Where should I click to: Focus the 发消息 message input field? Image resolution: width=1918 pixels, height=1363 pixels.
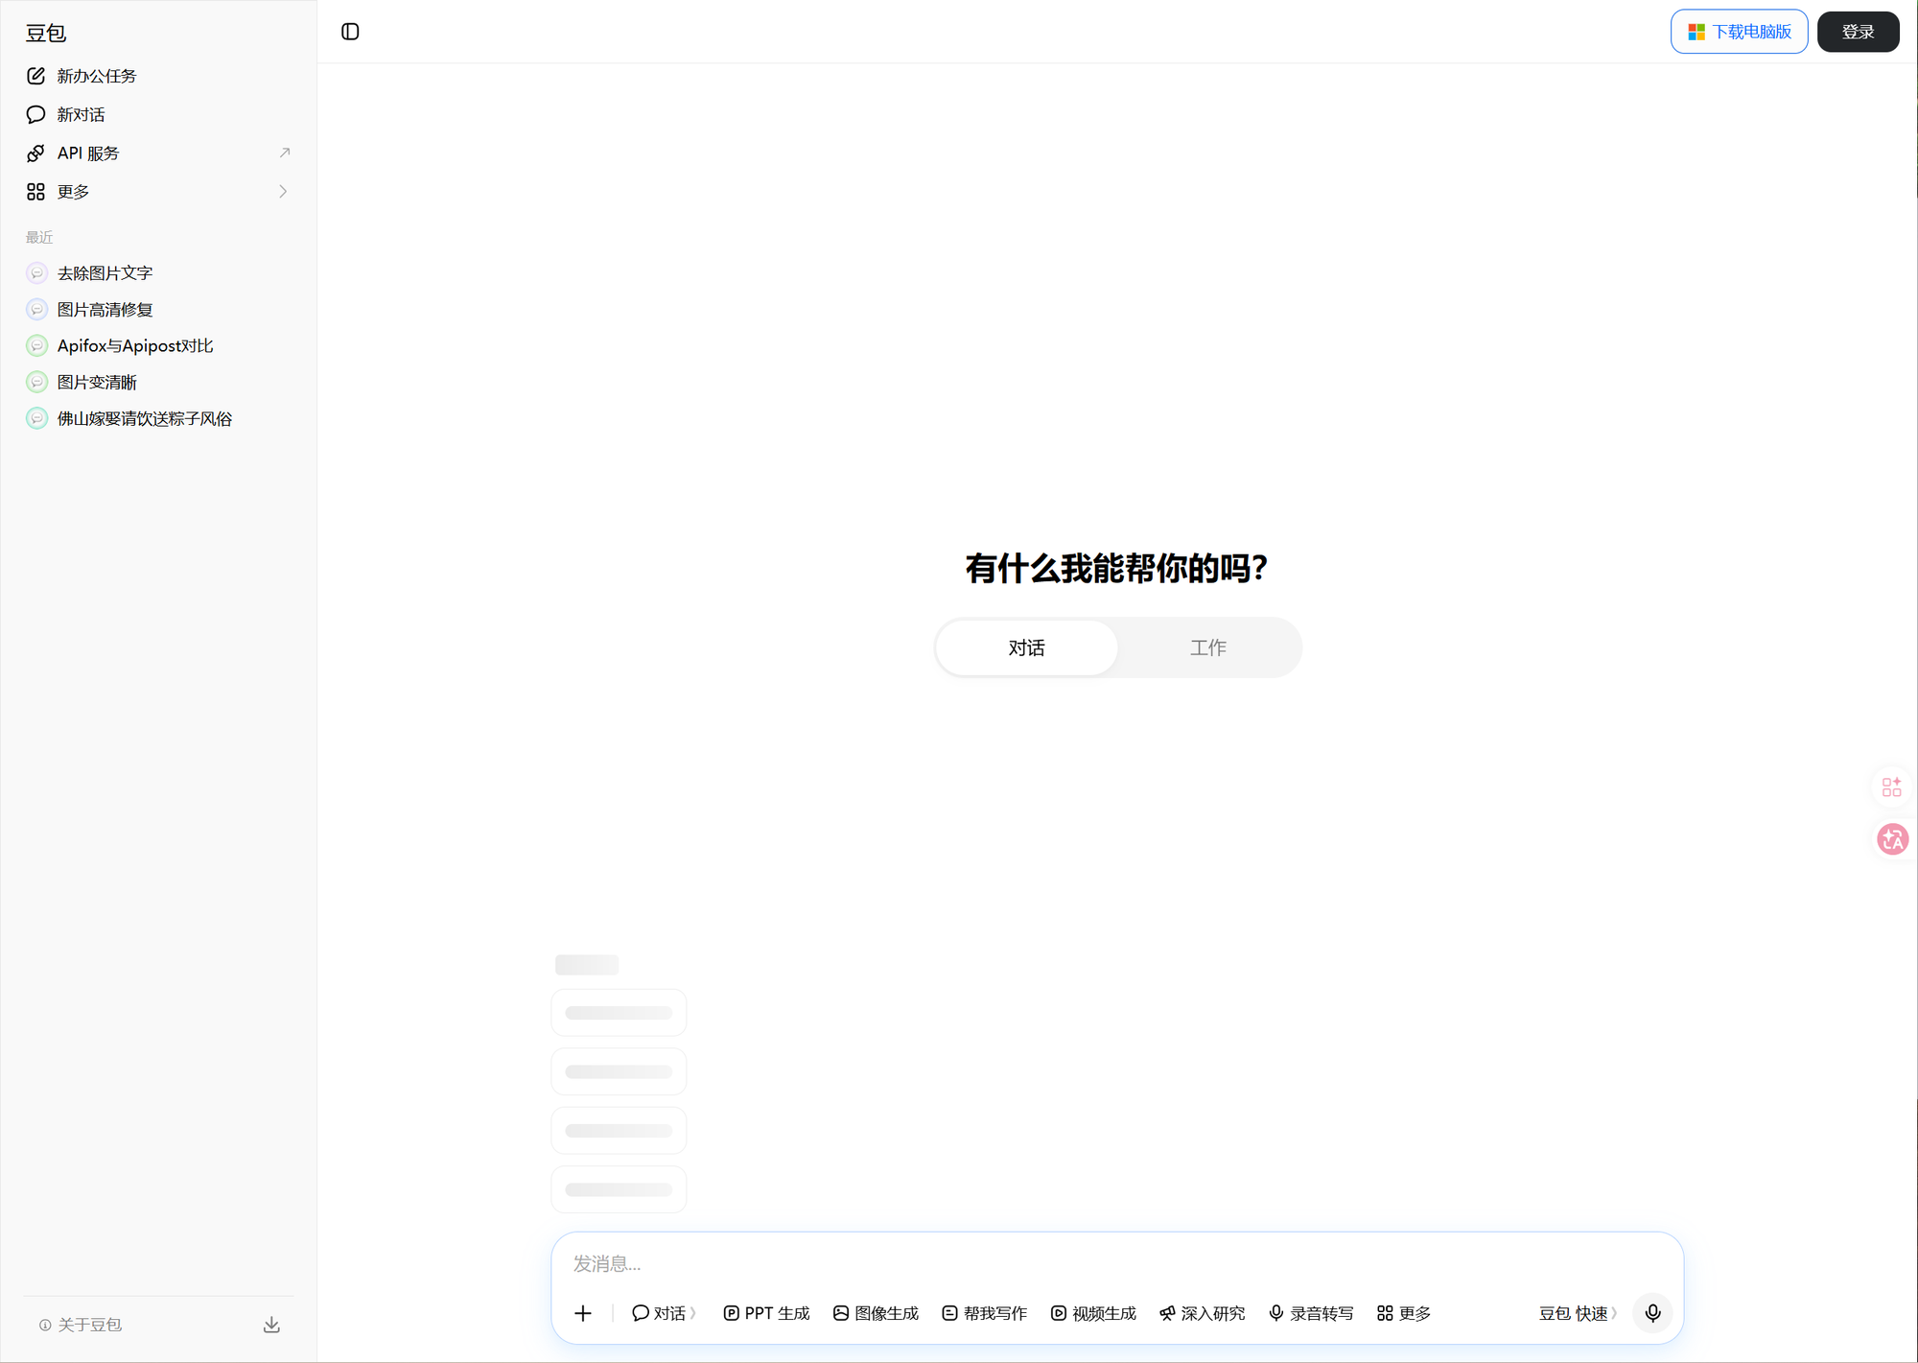pos(1117,1263)
